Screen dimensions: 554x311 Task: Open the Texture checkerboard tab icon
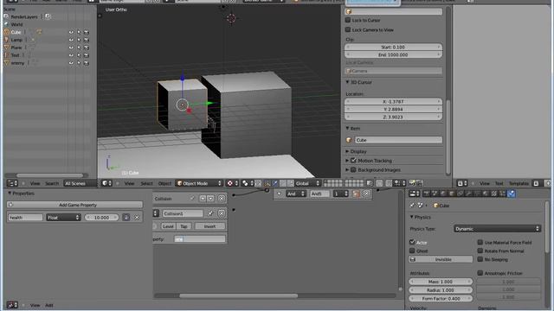coord(494,194)
